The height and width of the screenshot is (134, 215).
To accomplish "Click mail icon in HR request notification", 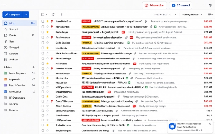I will tap(172, 126).
